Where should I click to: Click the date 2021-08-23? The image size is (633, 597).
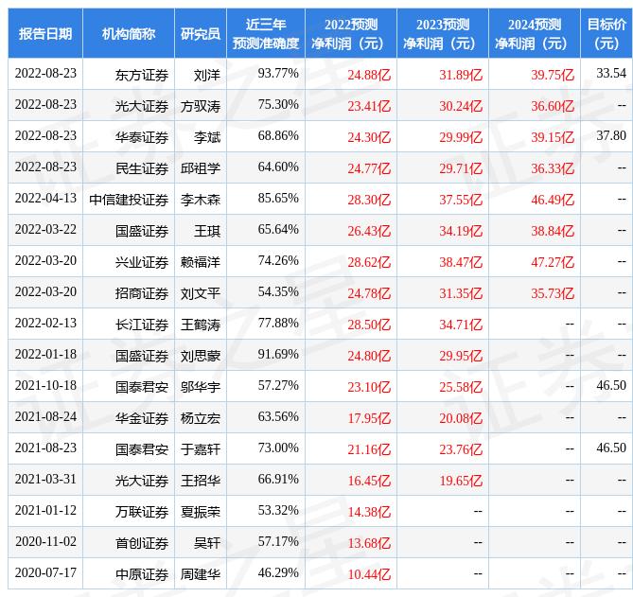(45, 448)
